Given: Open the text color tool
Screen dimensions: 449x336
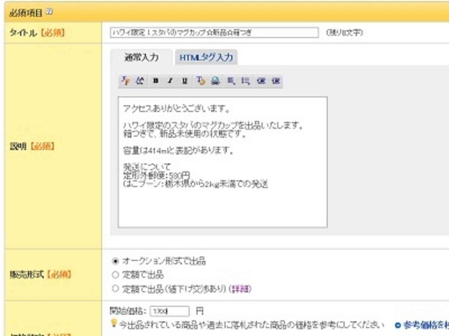Looking at the screenshot, I should point(201,81).
